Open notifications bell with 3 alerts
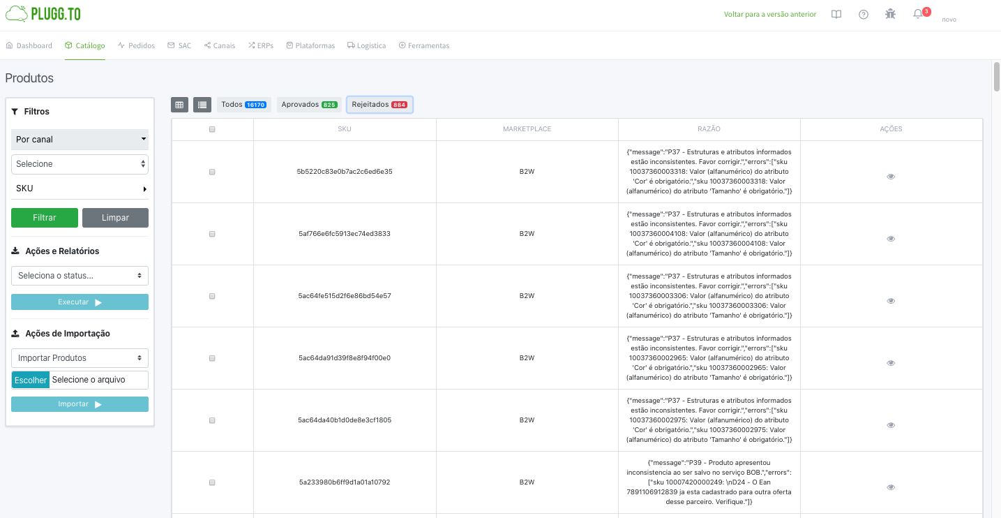This screenshot has width=1001, height=518. (917, 14)
